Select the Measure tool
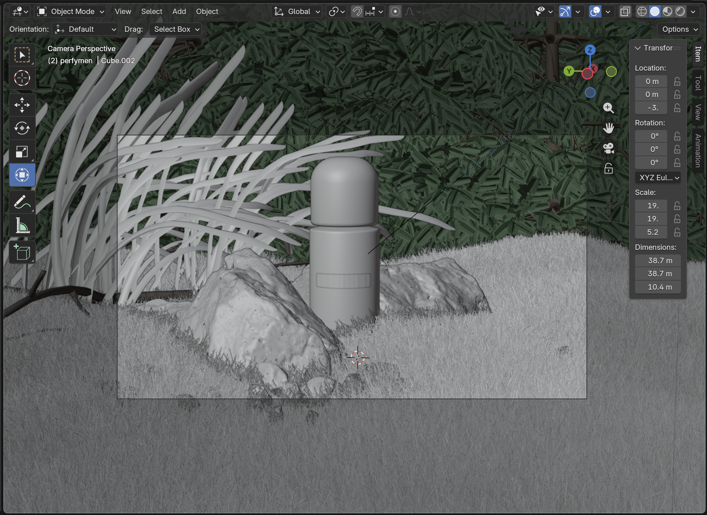This screenshot has height=515, width=707. coord(22,225)
